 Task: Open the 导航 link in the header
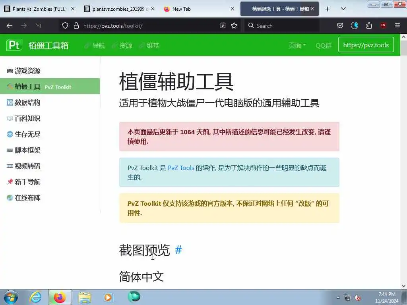95,46
